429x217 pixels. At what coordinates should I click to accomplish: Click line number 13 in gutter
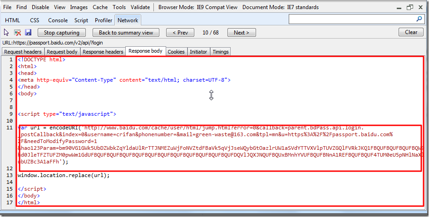10,175
